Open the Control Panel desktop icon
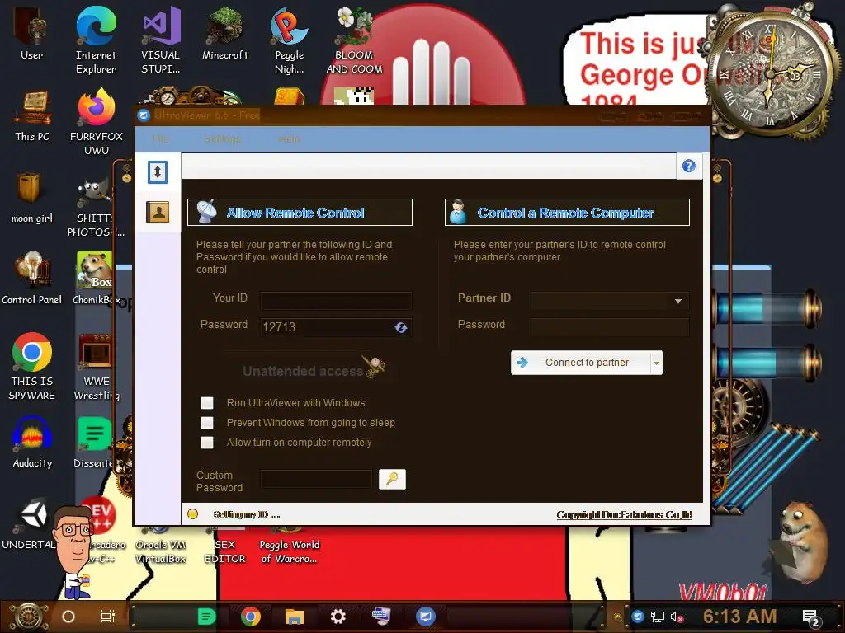 pyautogui.click(x=32, y=278)
